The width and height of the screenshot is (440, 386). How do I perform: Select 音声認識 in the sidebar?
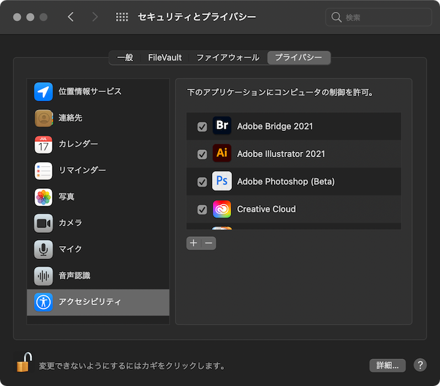(x=98, y=276)
